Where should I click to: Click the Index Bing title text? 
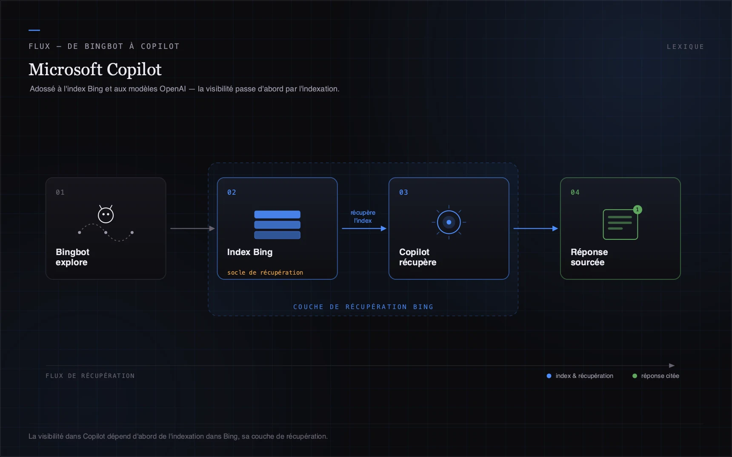(x=250, y=252)
